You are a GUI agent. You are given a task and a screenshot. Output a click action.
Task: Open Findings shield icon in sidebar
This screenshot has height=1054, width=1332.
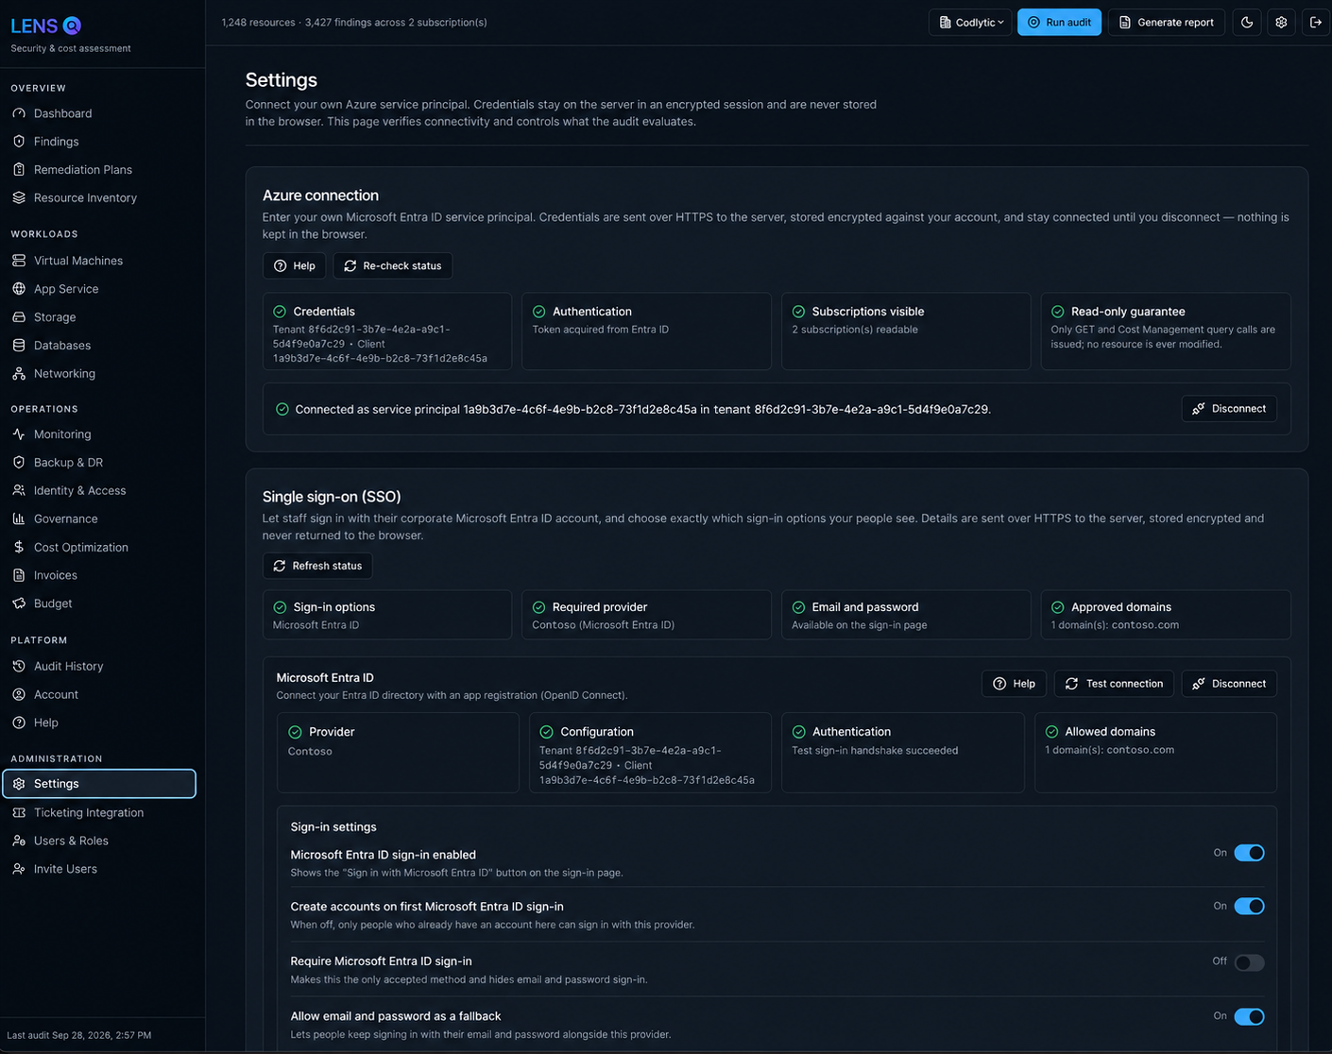(19, 142)
